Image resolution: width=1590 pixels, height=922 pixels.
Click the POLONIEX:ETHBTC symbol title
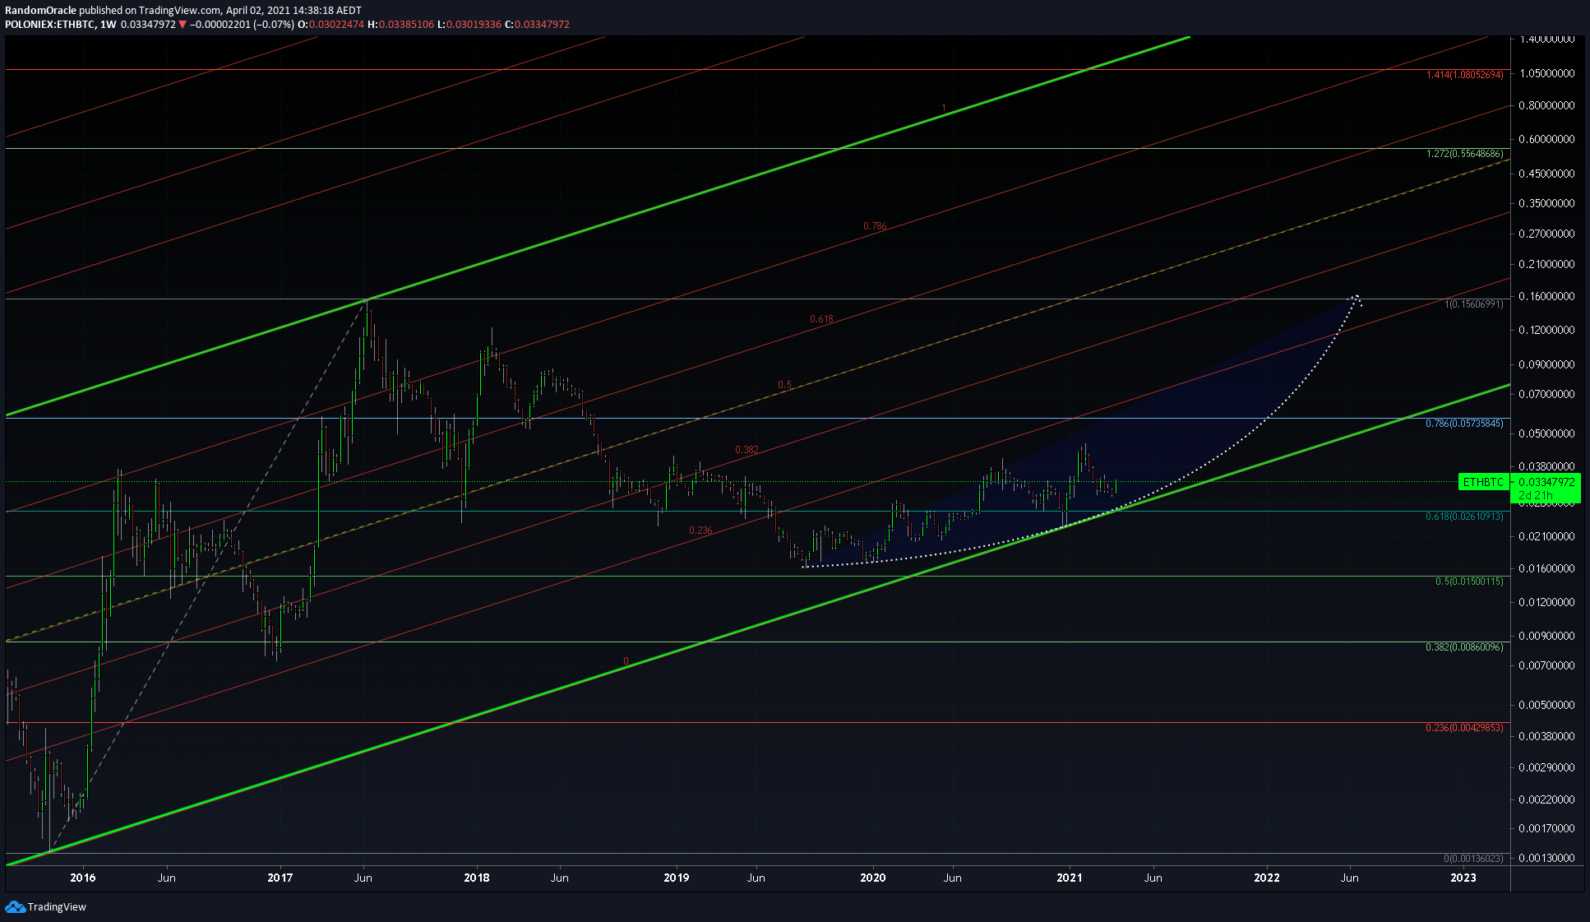point(49,25)
